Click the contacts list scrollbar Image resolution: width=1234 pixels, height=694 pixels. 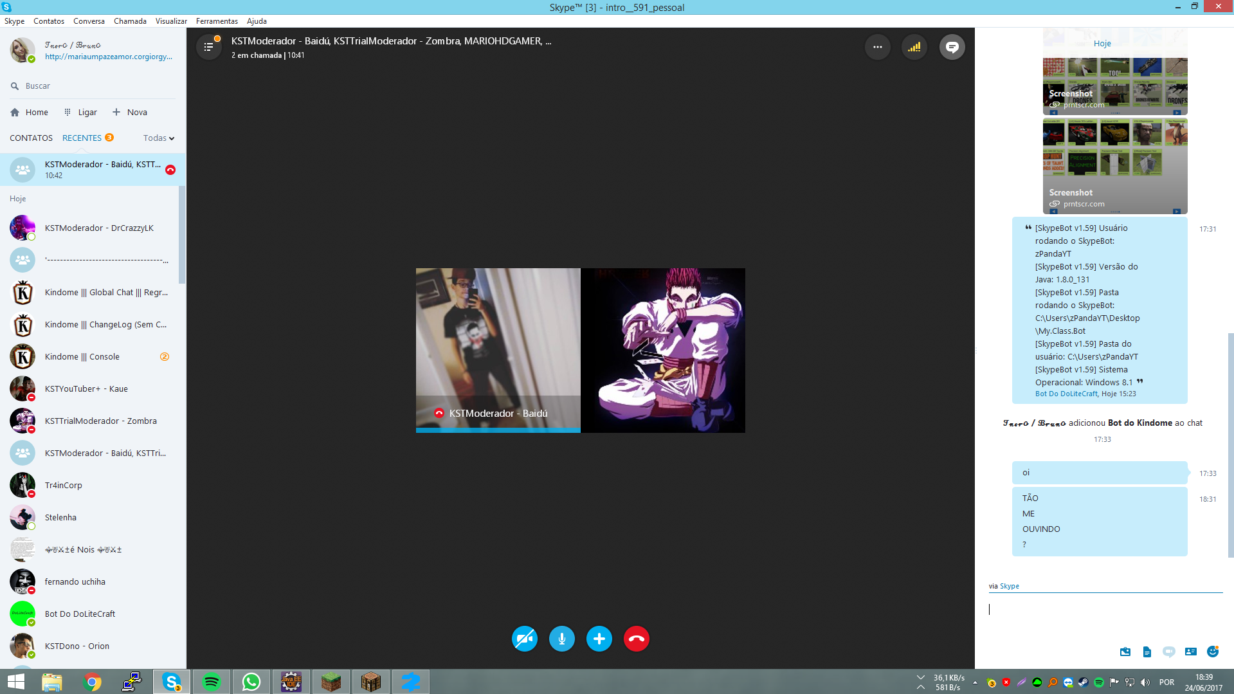pyautogui.click(x=182, y=235)
